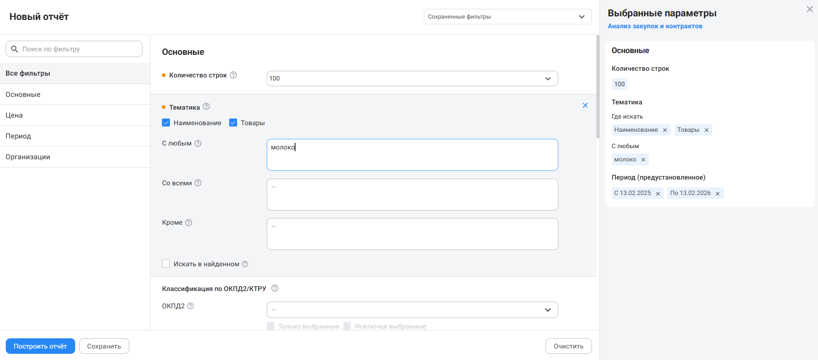Image resolution: width=818 pixels, height=360 pixels.
Task: Remove the молоко tag in selected parameters
Action: tap(643, 160)
